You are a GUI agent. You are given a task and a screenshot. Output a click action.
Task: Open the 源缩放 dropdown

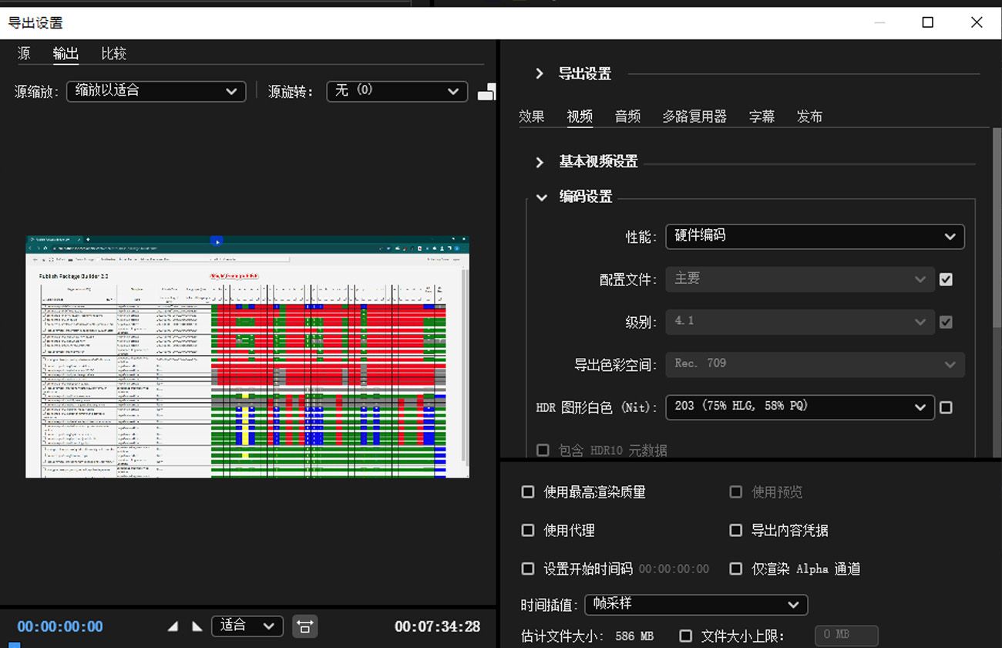click(x=156, y=91)
